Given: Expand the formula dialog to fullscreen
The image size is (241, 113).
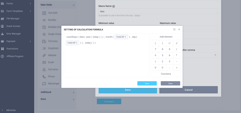Looking at the screenshot, I should click(174, 29).
